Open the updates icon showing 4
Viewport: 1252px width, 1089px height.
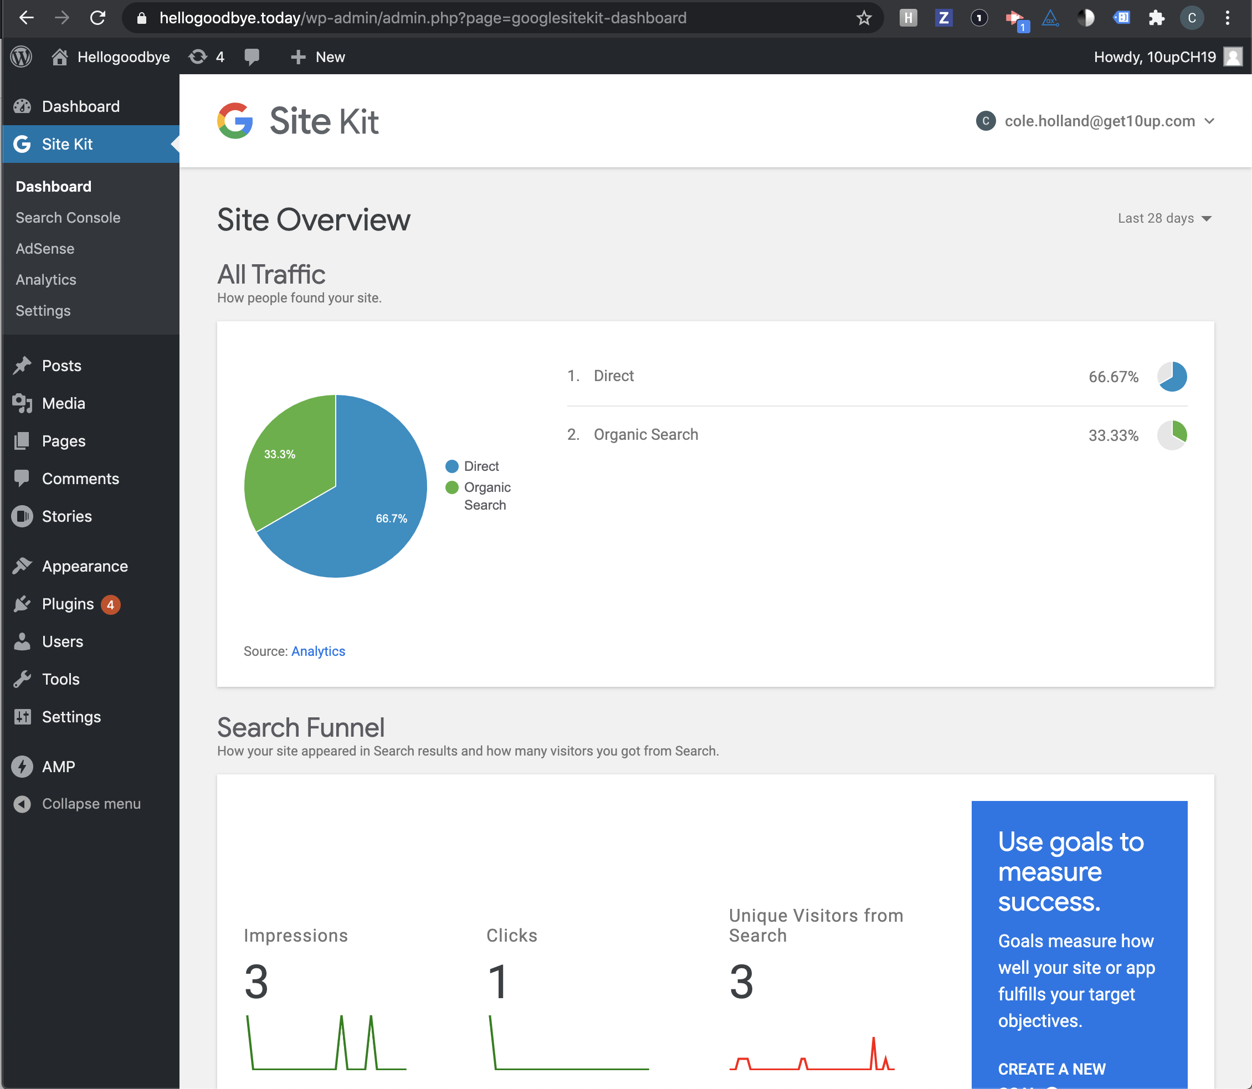click(x=207, y=56)
